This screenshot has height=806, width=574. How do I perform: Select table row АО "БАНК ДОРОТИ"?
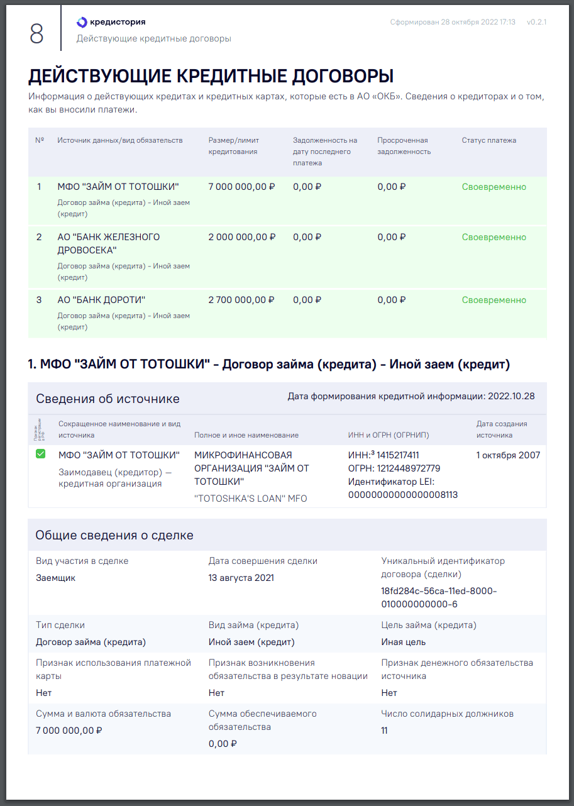click(287, 313)
